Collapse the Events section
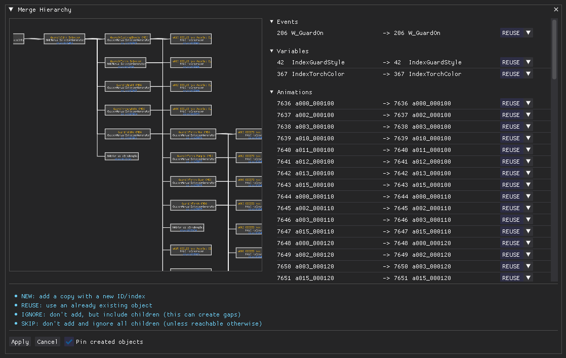566x358 pixels. point(272,22)
